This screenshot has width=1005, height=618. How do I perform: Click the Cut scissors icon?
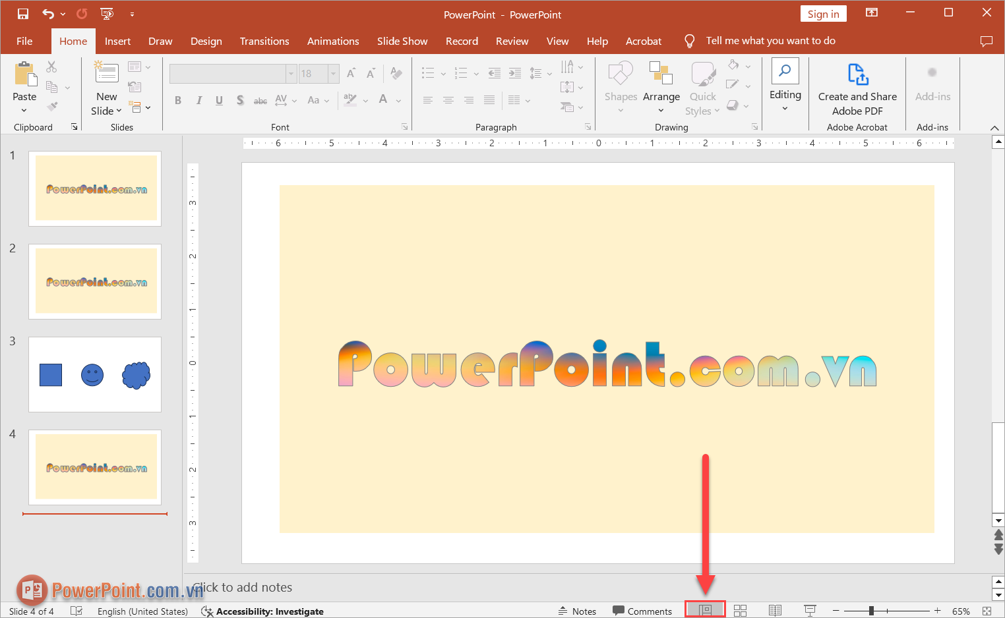coord(51,67)
